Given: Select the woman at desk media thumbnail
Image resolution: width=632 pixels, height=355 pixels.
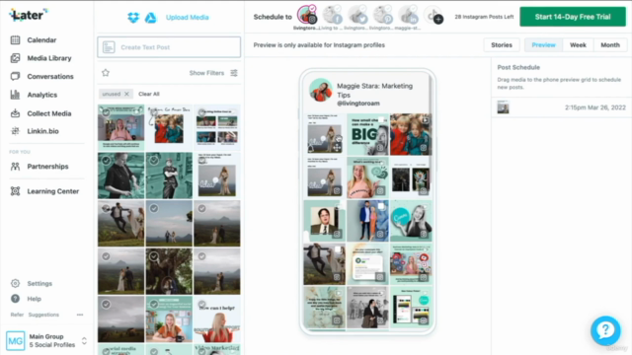Looking at the screenshot, I should click(x=120, y=127).
